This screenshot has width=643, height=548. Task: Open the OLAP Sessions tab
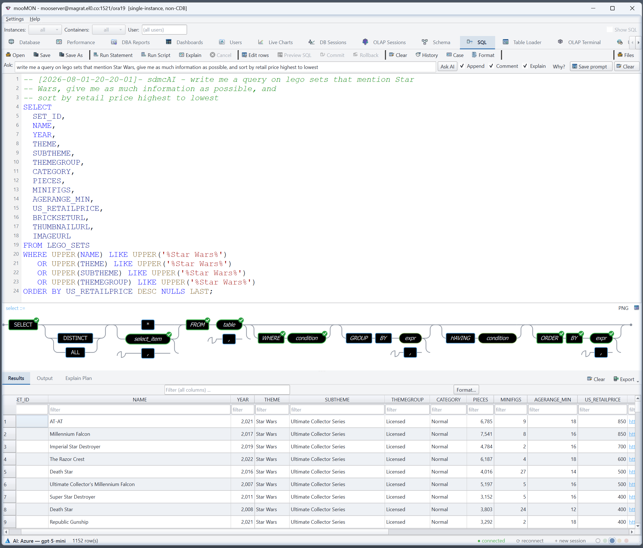tap(384, 42)
